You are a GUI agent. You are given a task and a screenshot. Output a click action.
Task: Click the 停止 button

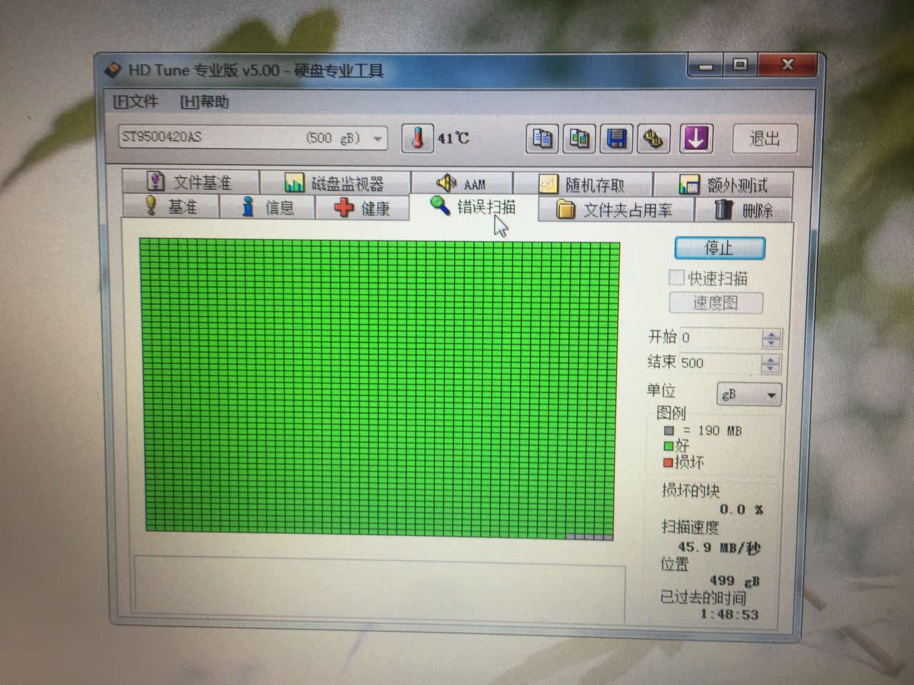pyautogui.click(x=720, y=248)
